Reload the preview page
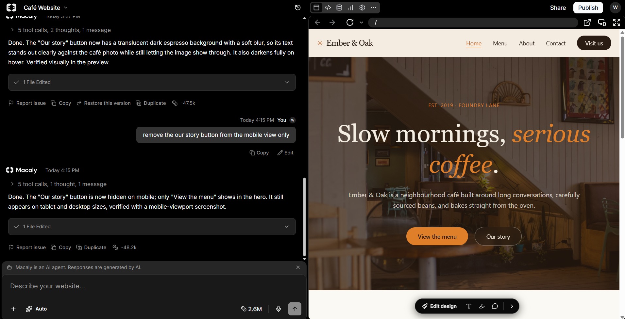The image size is (625, 319). 350,22
